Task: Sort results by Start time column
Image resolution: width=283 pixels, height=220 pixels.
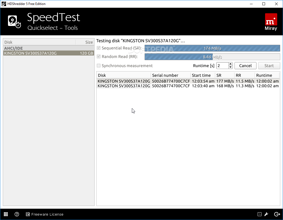Action: point(203,75)
